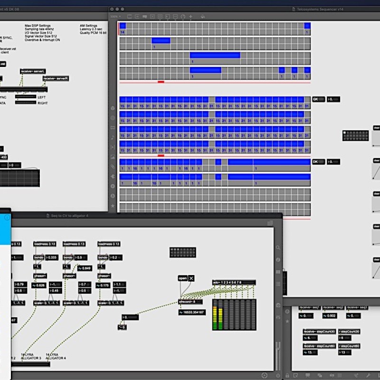The image size is (380, 380).
Task: Click the paint bucket icon in sequencer toolbar
Action: [x=203, y=16]
